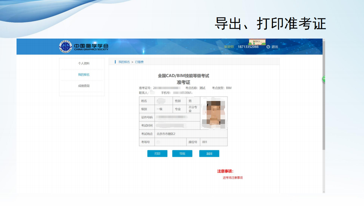Click the candidate photo on admission ticket
Image resolution: width=364 pixels, height=206 pixels.
click(214, 113)
